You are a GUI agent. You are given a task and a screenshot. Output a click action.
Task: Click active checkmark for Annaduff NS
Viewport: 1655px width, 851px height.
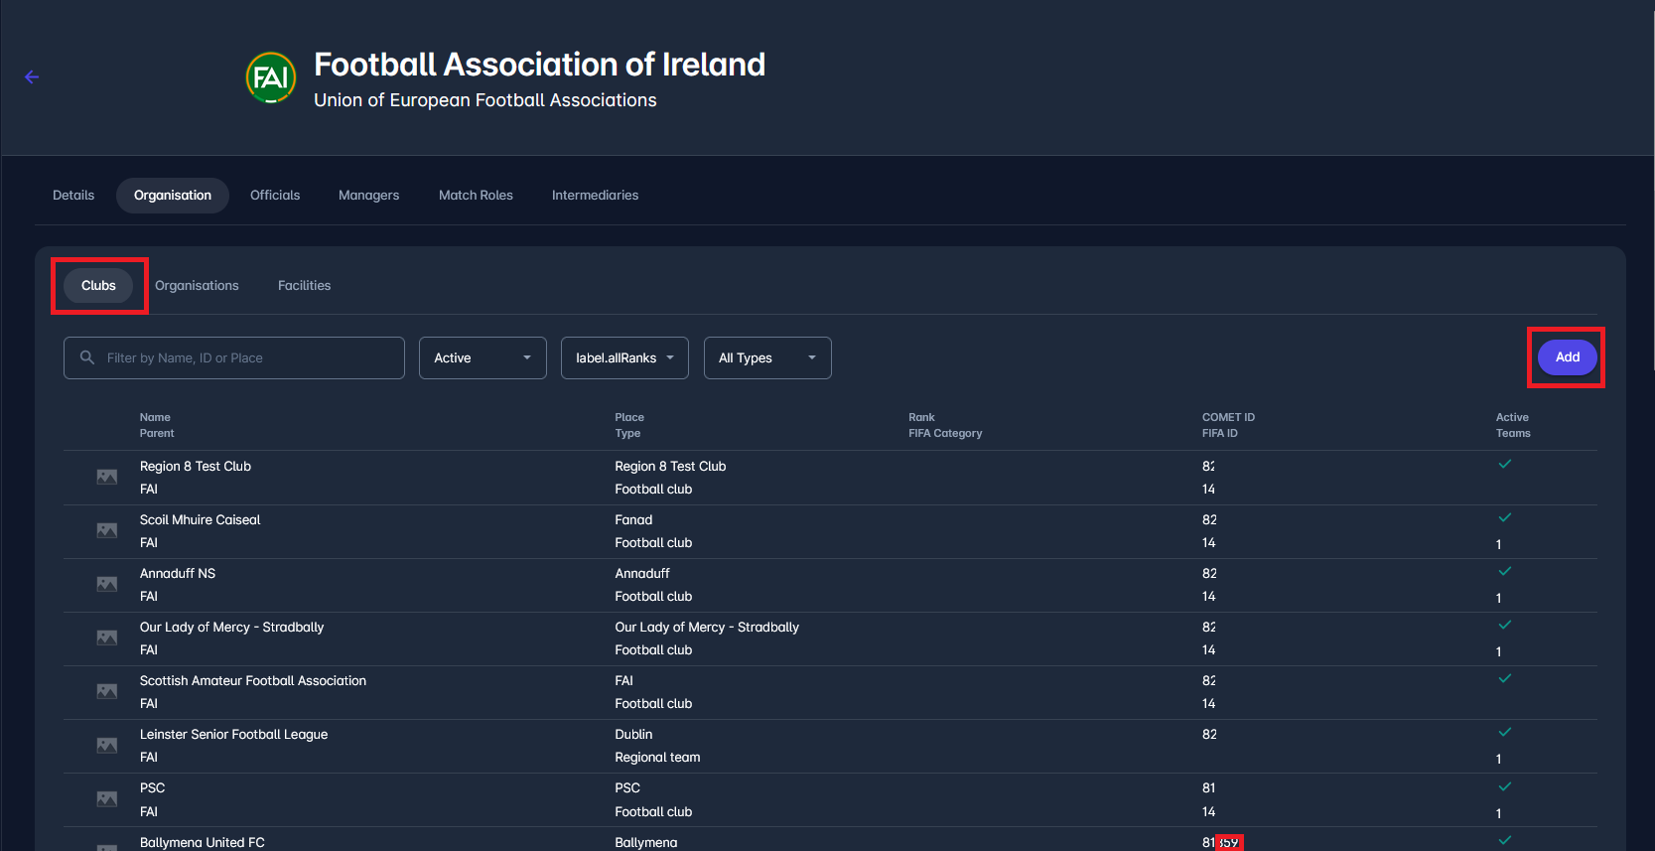[1504, 571]
